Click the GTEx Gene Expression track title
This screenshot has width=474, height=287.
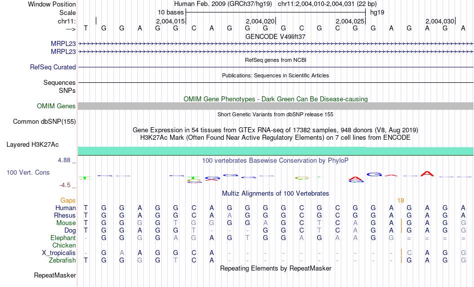coord(275,130)
